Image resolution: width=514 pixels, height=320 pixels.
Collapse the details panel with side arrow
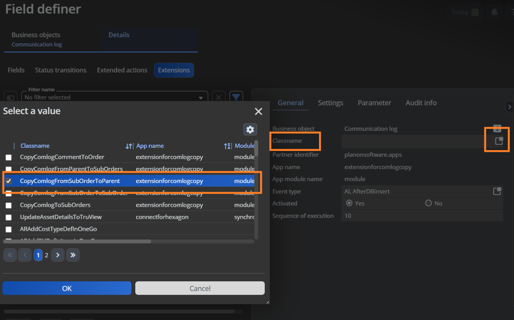click(x=509, y=107)
